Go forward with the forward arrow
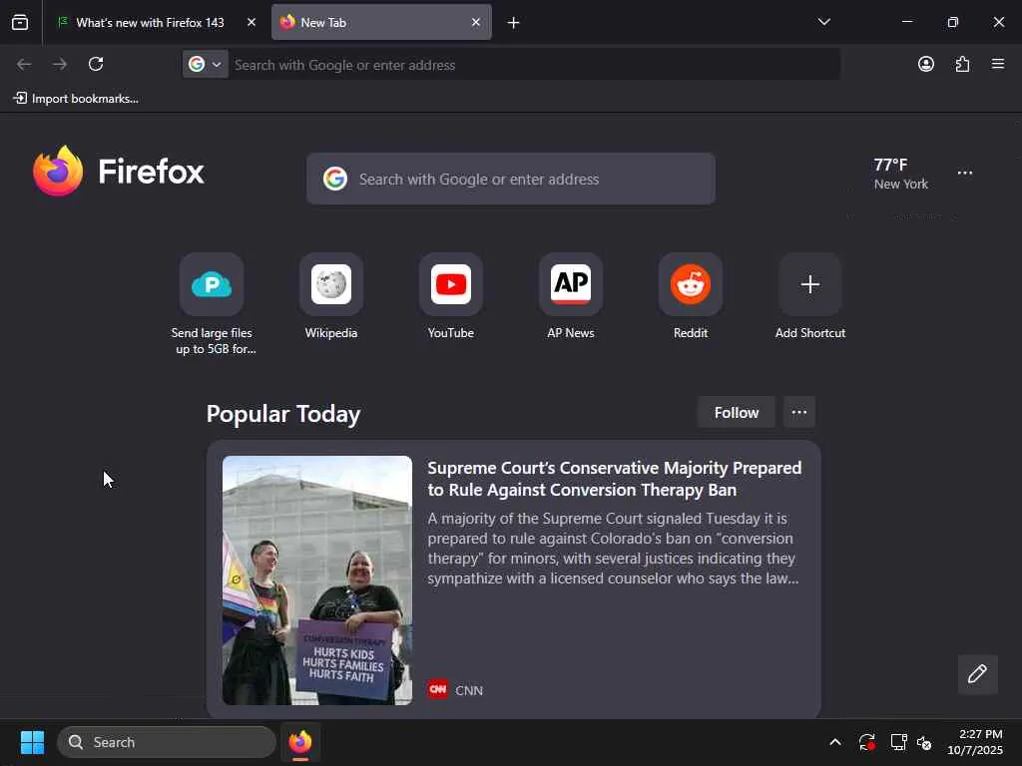Image resolution: width=1022 pixels, height=766 pixels. [x=60, y=64]
